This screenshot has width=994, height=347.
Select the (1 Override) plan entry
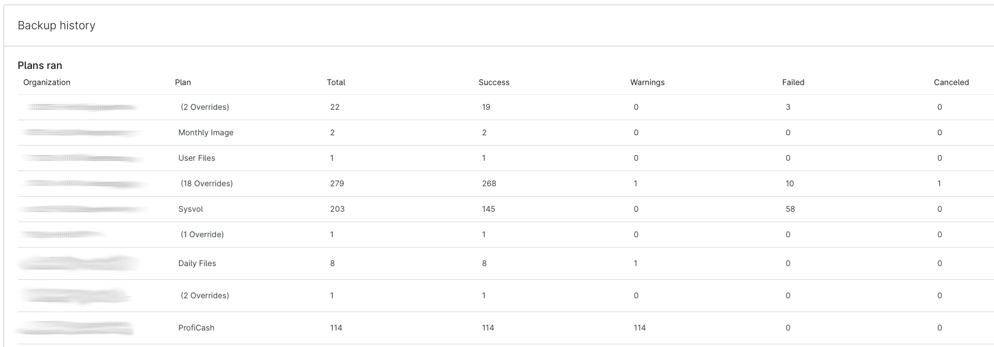[x=202, y=235]
